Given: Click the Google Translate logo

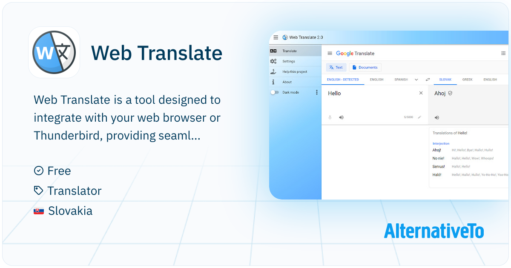Looking at the screenshot, I should click(x=355, y=53).
